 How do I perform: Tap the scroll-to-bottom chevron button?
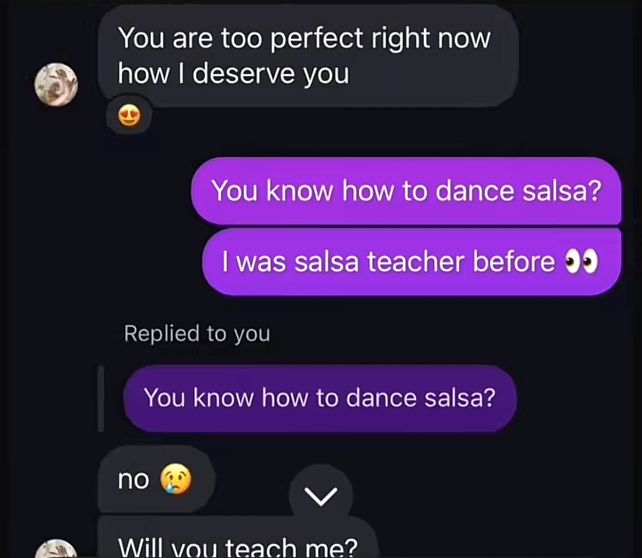click(x=320, y=496)
